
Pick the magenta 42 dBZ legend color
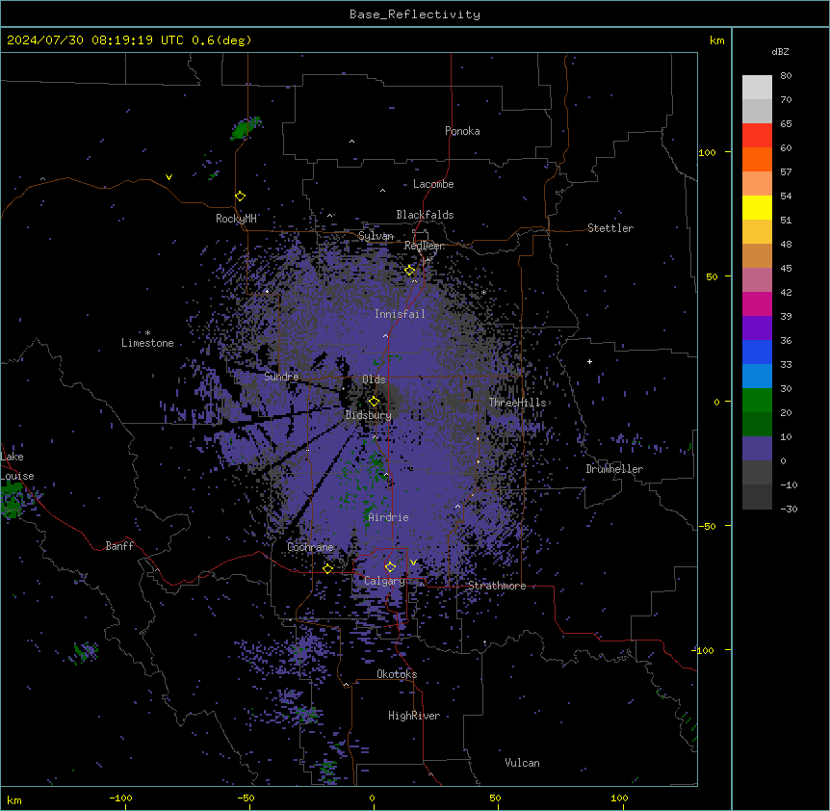[757, 303]
